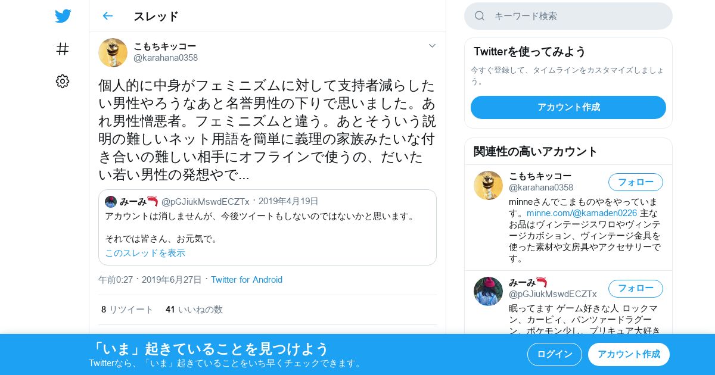The width and height of the screenshot is (715, 375).
Task: Open the 41 いいねの数 list
Action: coord(194,310)
